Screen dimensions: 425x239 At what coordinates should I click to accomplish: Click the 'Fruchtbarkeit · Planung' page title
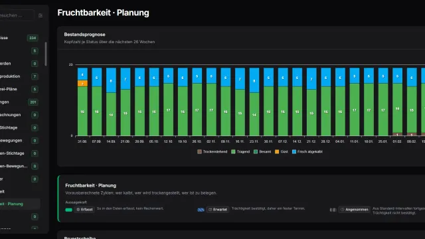(103, 13)
